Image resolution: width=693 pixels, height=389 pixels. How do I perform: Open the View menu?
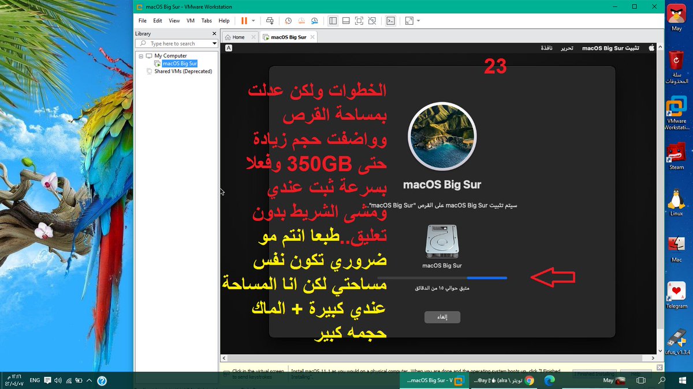click(174, 21)
